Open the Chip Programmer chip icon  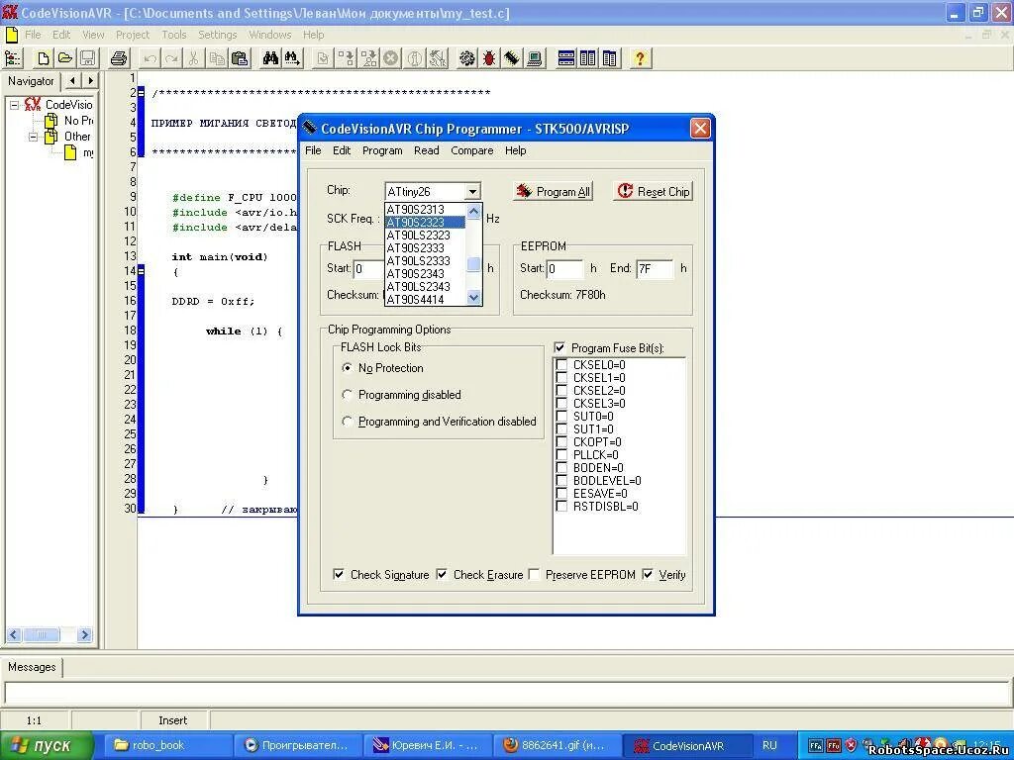pyautogui.click(x=512, y=58)
